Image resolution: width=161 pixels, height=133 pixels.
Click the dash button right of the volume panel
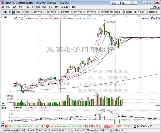click(x=158, y=104)
